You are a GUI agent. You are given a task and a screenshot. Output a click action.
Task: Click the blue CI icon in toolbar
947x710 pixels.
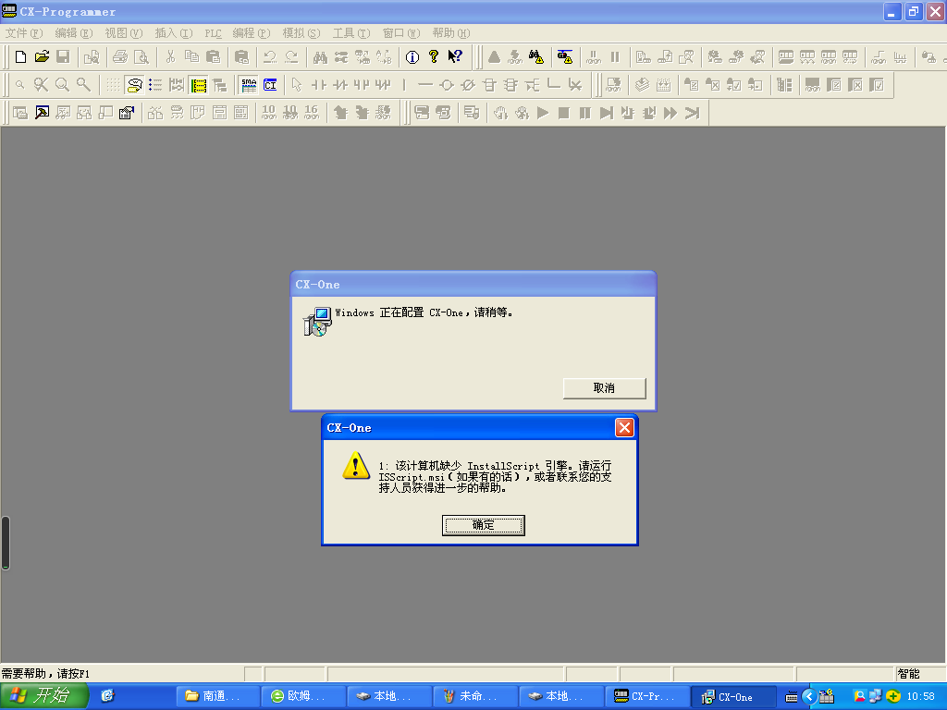point(270,85)
